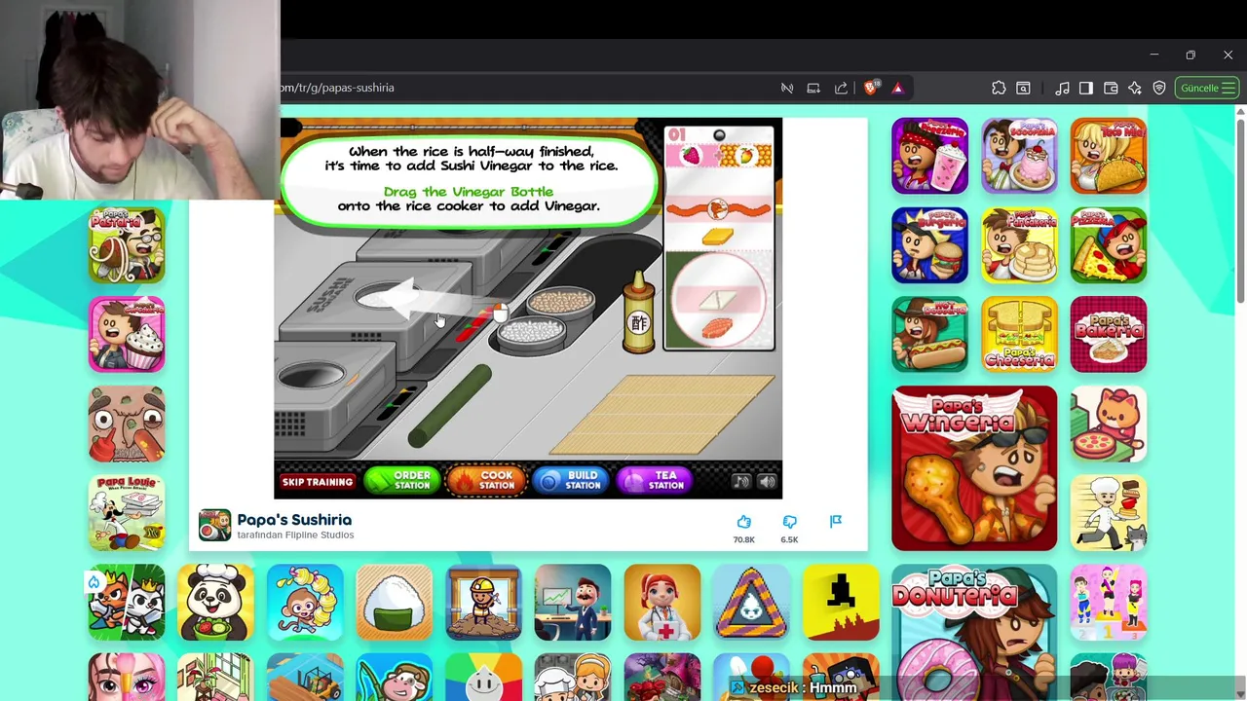Image resolution: width=1247 pixels, height=701 pixels.
Task: Open the Leo AI sparkle icon
Action: point(1135,88)
